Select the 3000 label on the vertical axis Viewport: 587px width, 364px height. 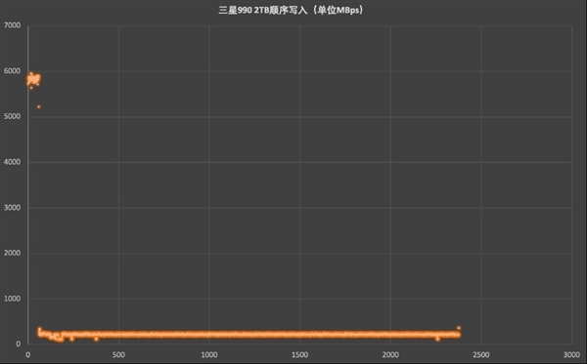[12, 208]
